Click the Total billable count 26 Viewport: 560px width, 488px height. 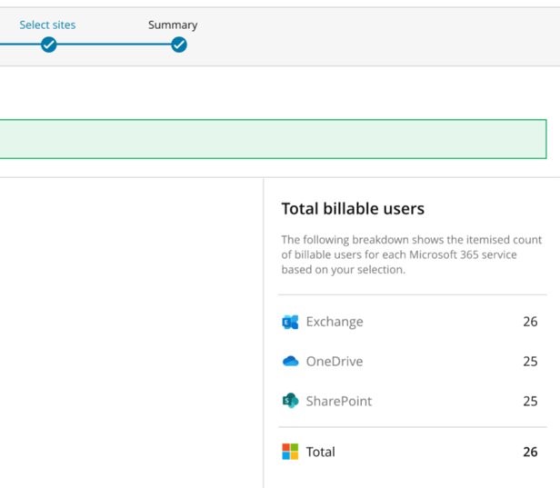coord(530,452)
